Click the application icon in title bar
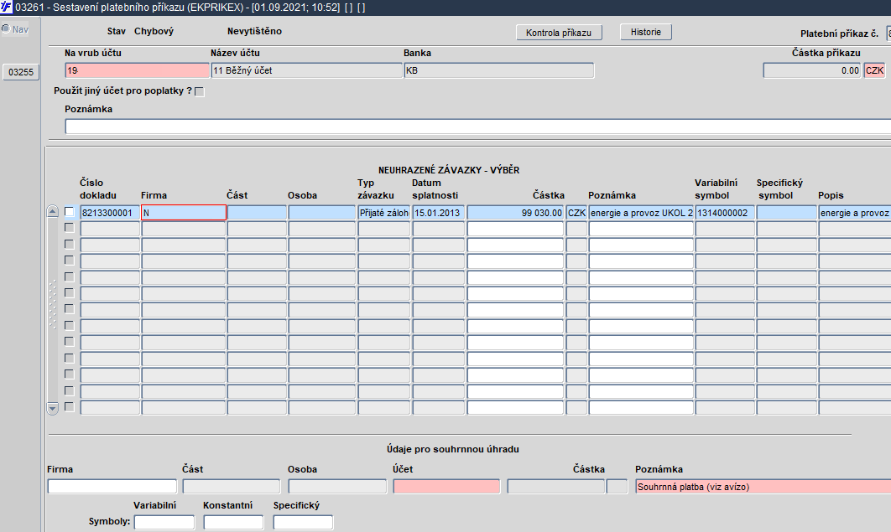891x532 pixels. 6,8
